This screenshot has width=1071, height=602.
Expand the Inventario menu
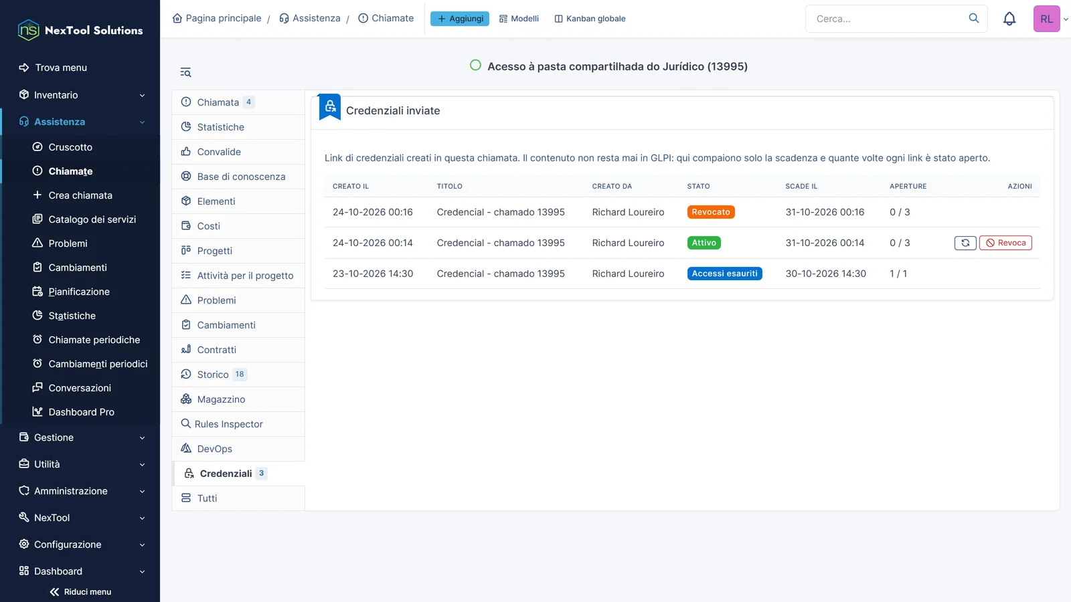[80, 95]
